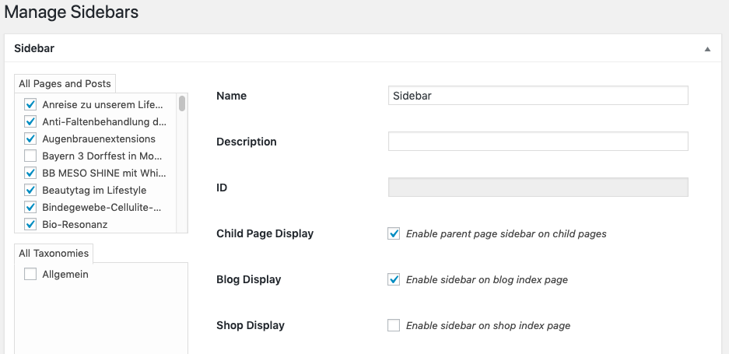Select the All Taxonomies tab
Screen dimensions: 729x354
click(x=54, y=254)
